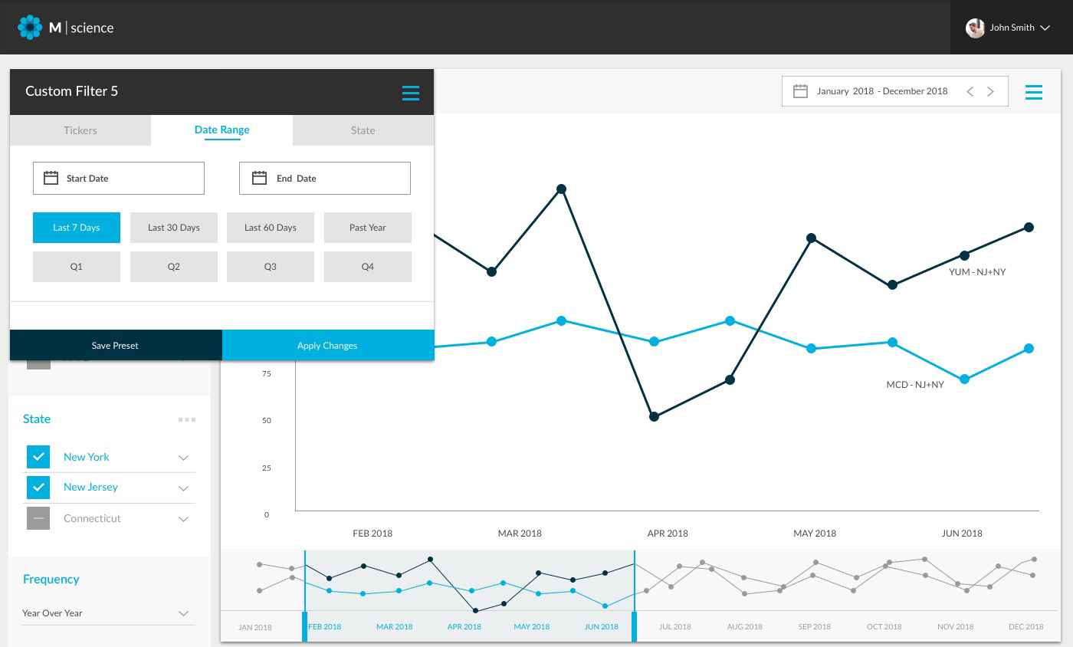Click the M science flower logo
Screen dimensions: 1073x647
pos(30,27)
